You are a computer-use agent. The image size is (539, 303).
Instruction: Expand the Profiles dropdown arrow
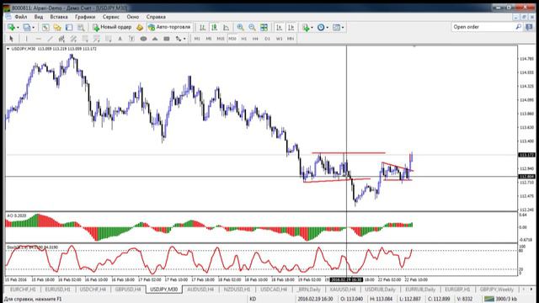click(x=33, y=28)
